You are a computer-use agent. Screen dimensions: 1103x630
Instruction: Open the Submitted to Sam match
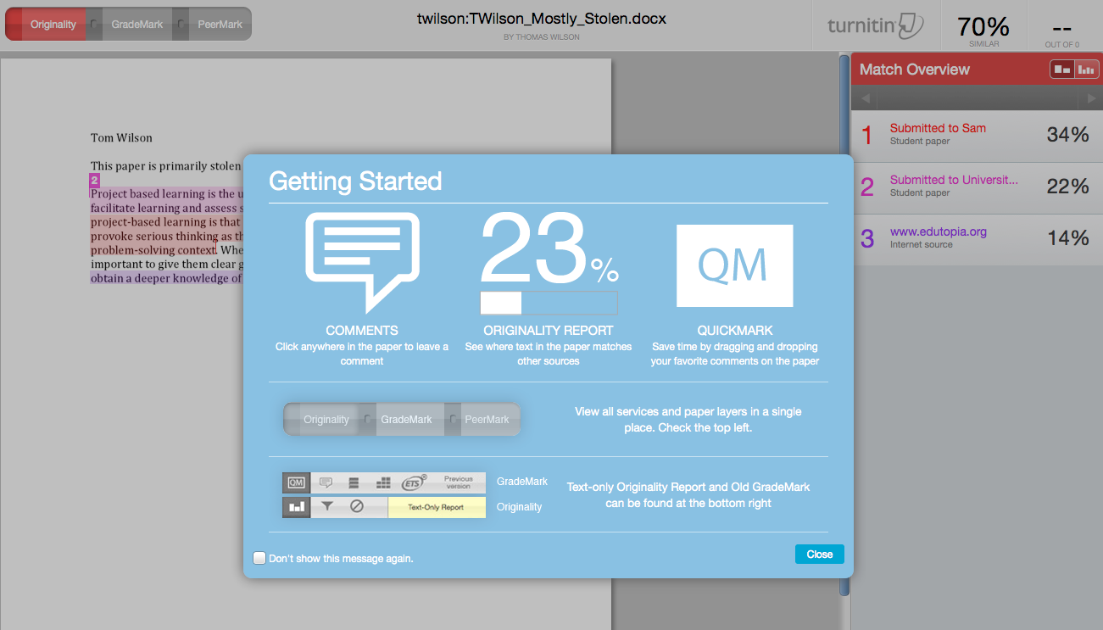938,128
